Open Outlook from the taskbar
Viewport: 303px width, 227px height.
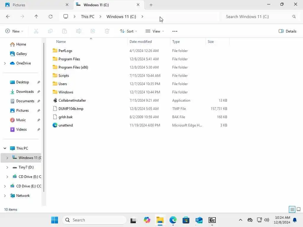coord(199,220)
